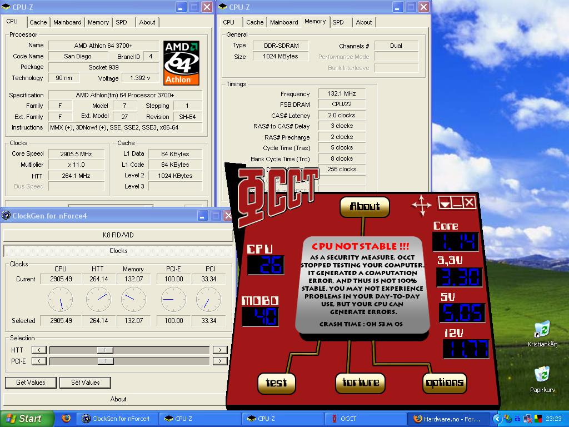Open Memory tab in left CPU-Z
Image resolution: width=569 pixels, height=427 pixels.
tap(98, 22)
